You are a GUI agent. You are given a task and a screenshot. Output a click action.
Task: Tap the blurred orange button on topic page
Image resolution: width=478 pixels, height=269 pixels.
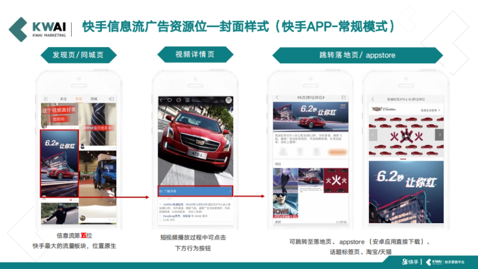337,152
